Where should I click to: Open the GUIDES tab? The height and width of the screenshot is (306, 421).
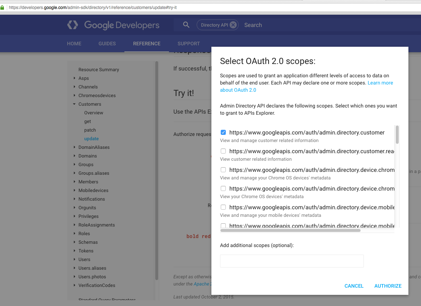click(107, 44)
